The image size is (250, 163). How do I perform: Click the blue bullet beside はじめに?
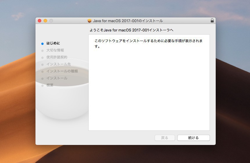click(x=42, y=44)
